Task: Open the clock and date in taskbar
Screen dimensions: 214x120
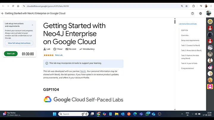Action: (x=207, y=114)
